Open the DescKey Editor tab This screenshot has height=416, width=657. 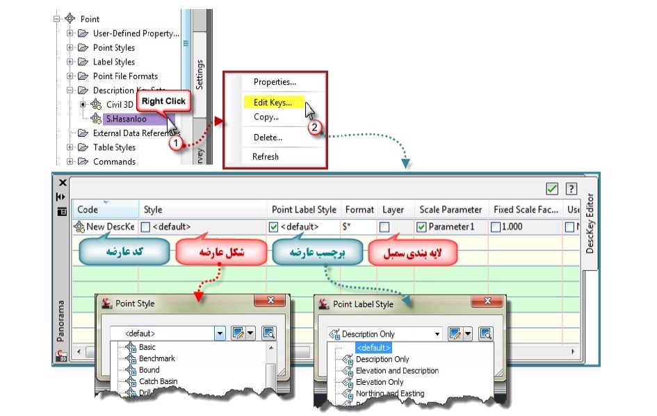590,223
